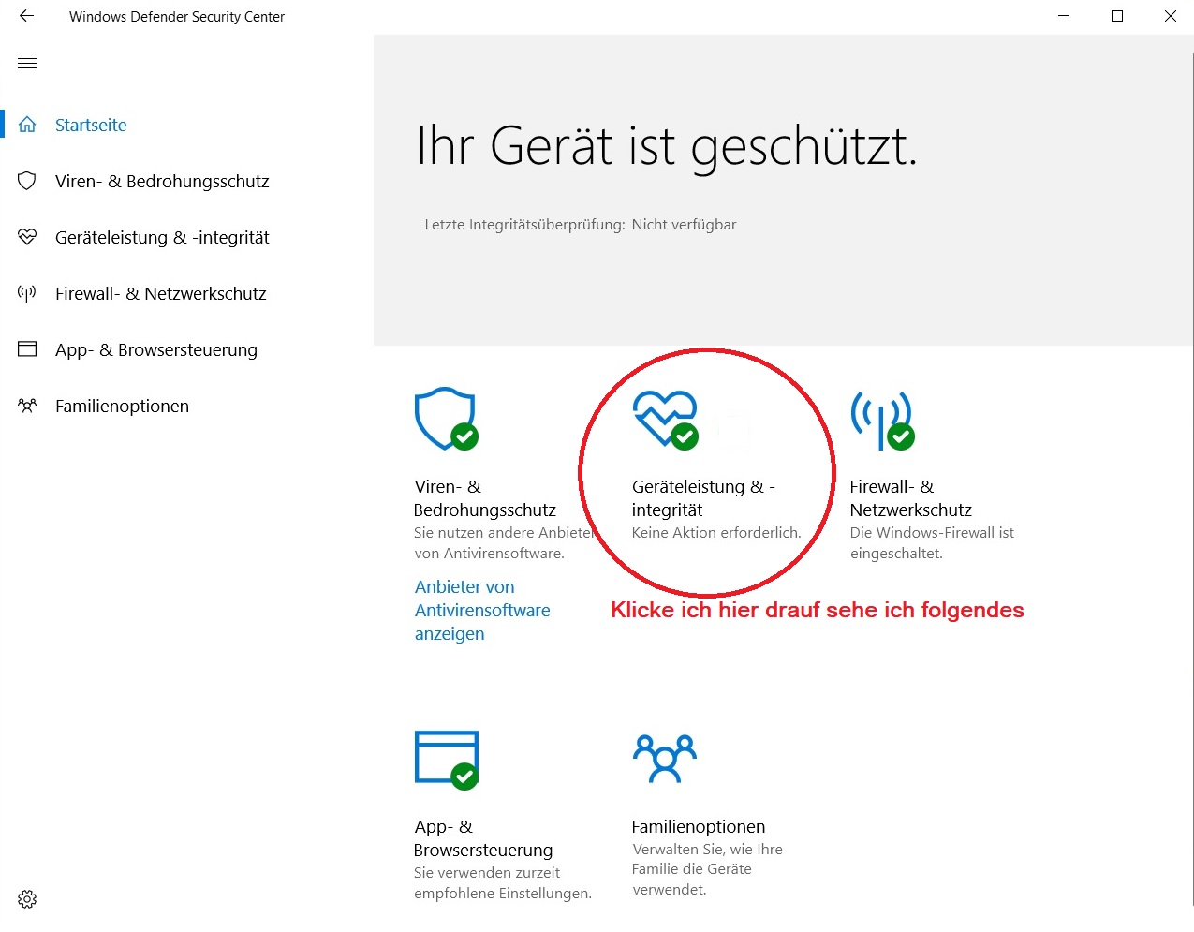Click the text Keine Aktion erforderlich.

coord(716,532)
